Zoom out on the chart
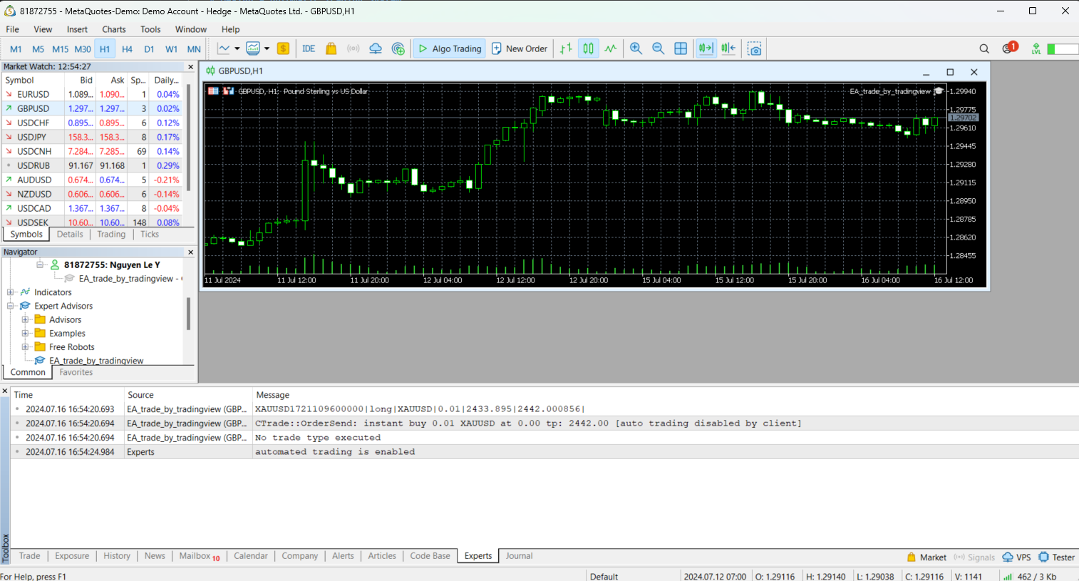 pyautogui.click(x=659, y=48)
